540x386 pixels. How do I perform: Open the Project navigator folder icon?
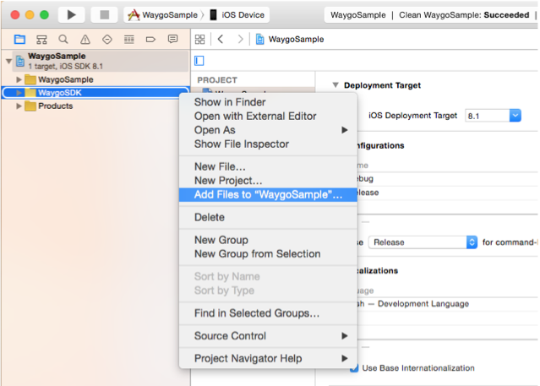coord(19,39)
